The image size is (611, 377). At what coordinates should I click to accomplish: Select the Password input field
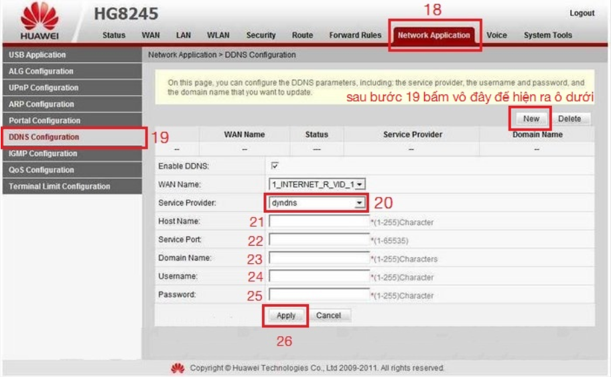(319, 295)
